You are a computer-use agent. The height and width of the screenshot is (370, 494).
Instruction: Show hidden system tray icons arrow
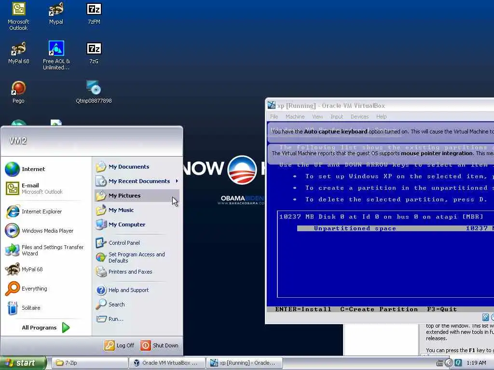[449, 363]
